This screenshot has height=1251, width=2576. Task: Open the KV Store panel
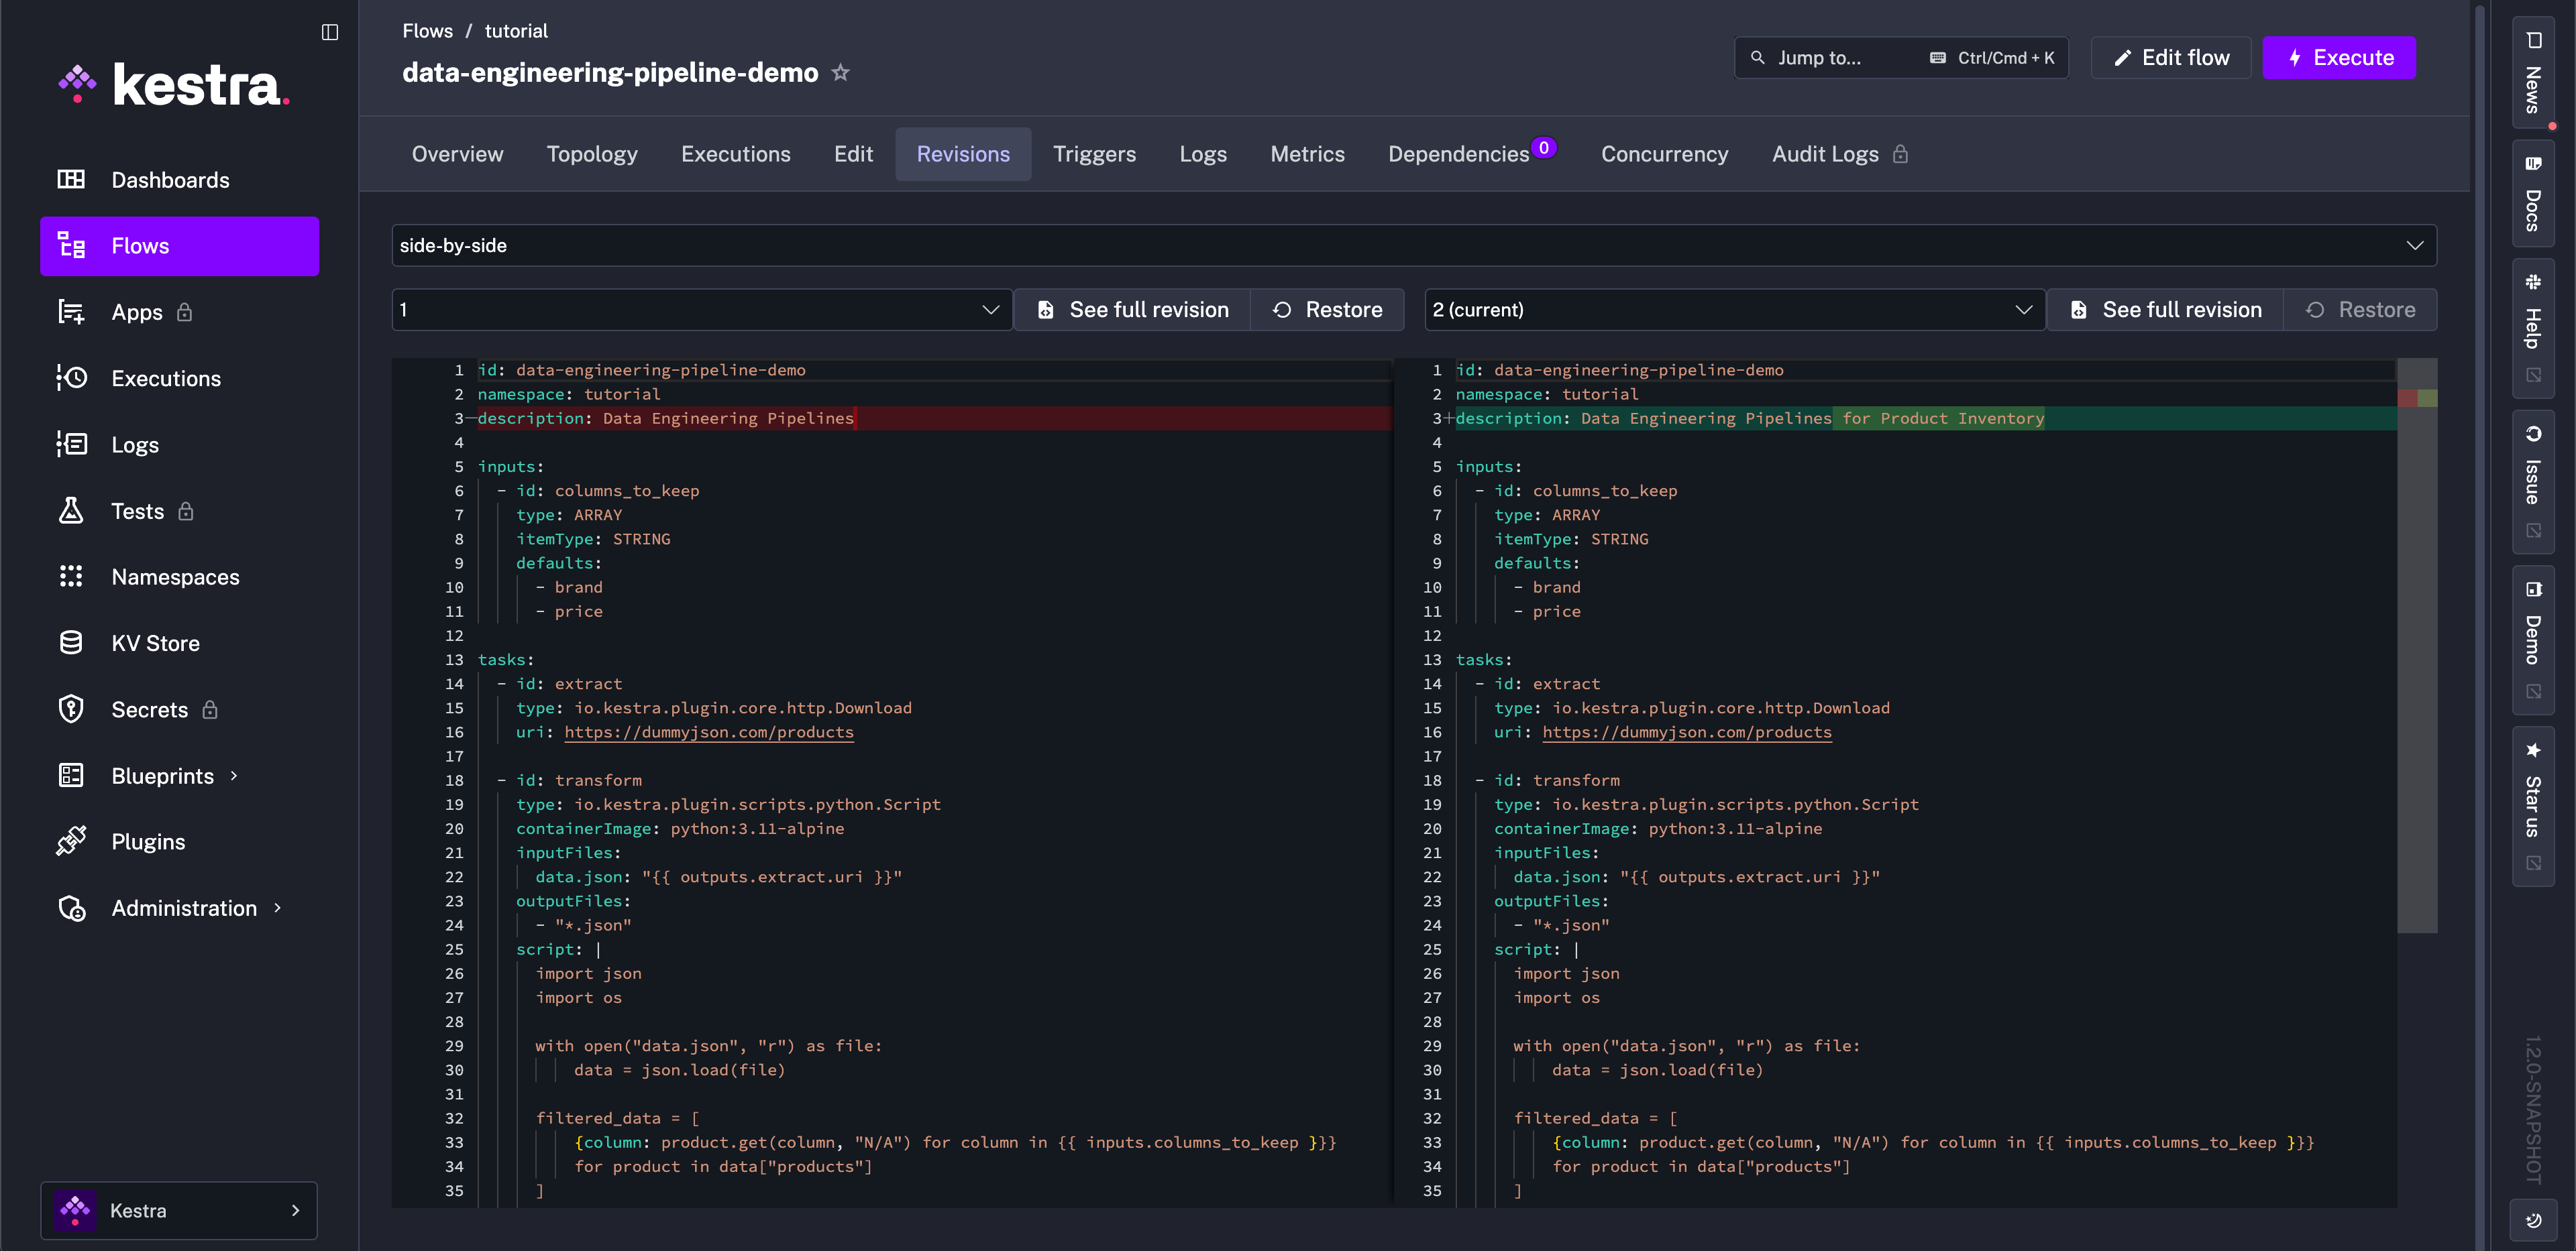point(156,642)
